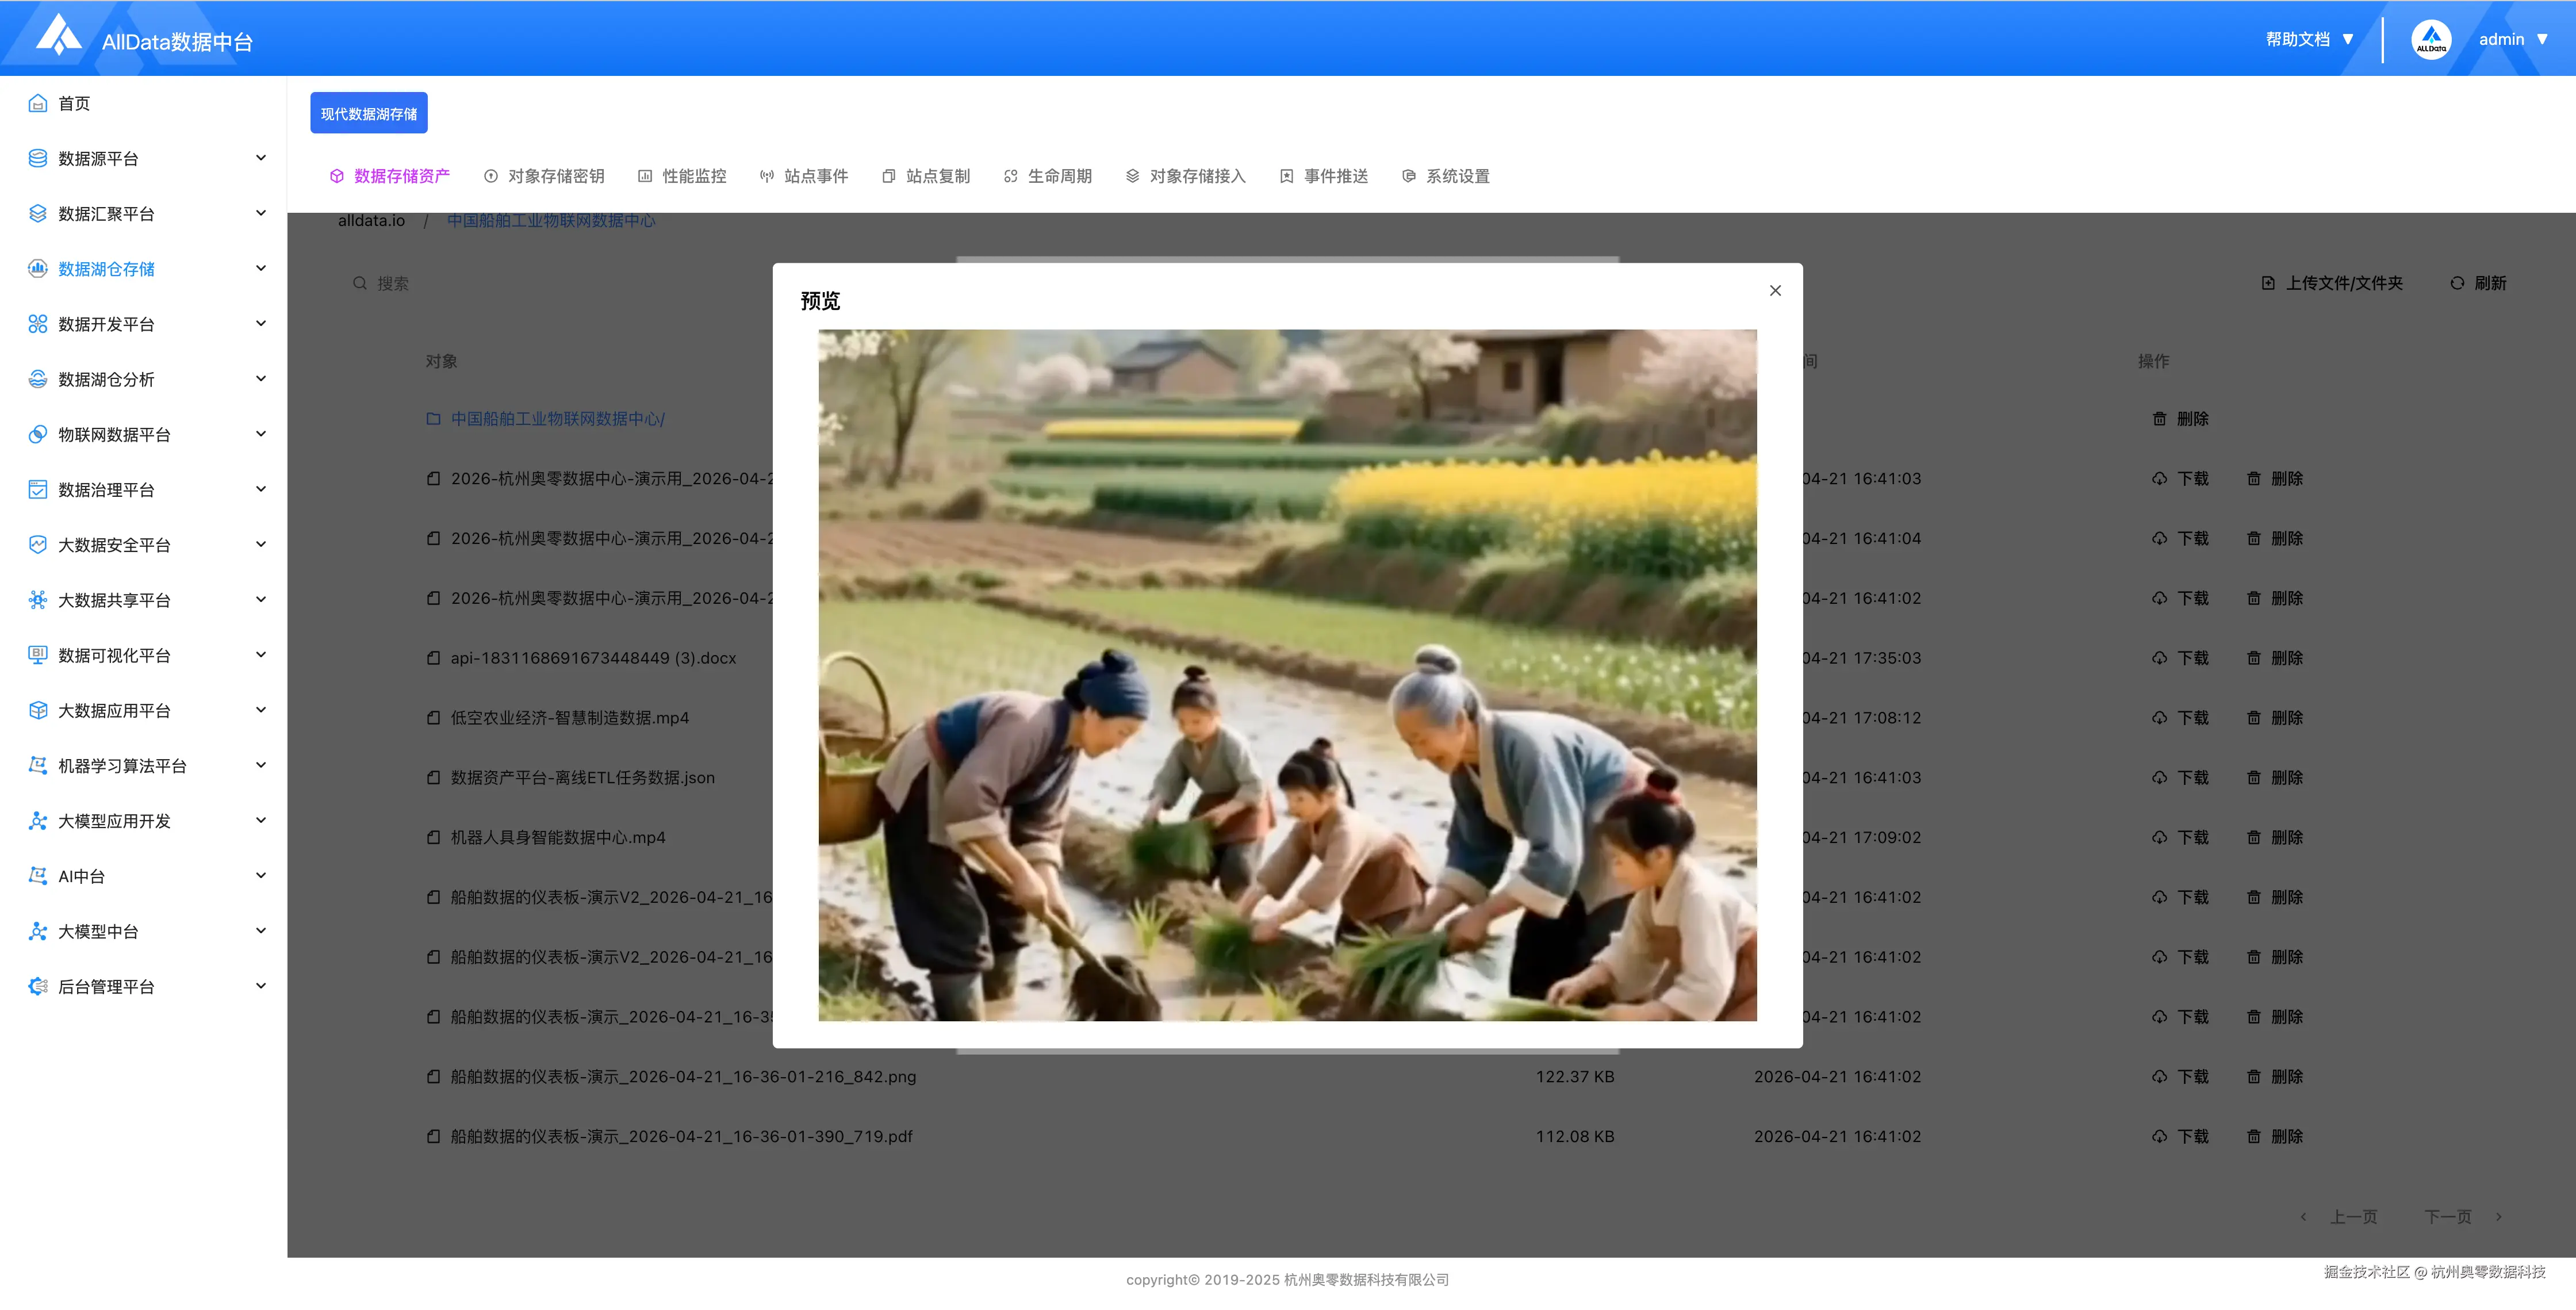The height and width of the screenshot is (1310, 2576).
Task: Click the rice-planting preview image
Action: [1287, 675]
